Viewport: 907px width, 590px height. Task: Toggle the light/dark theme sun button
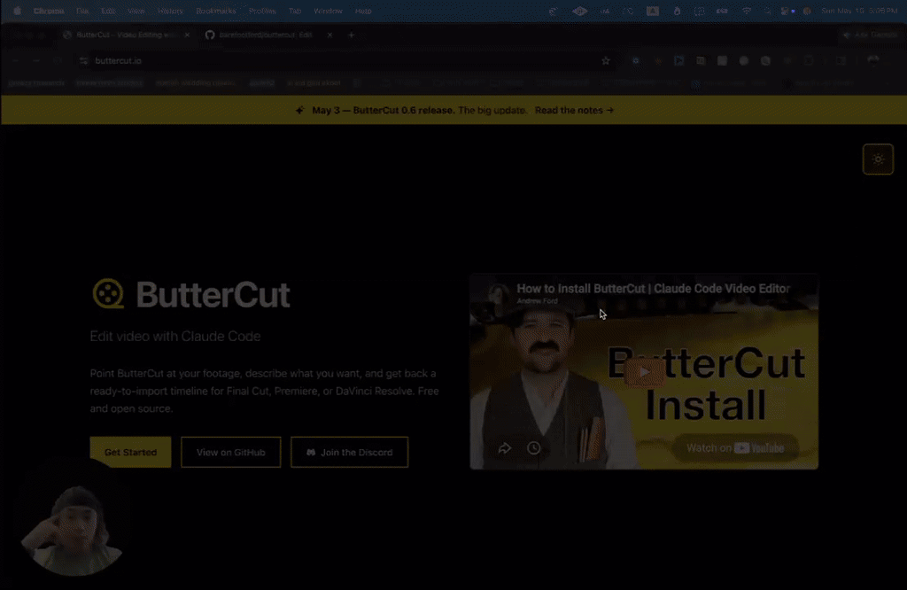coord(878,159)
